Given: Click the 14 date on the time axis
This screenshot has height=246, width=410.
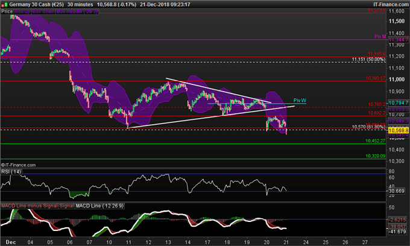Looking at the screenshot, I should (x=188, y=242).
